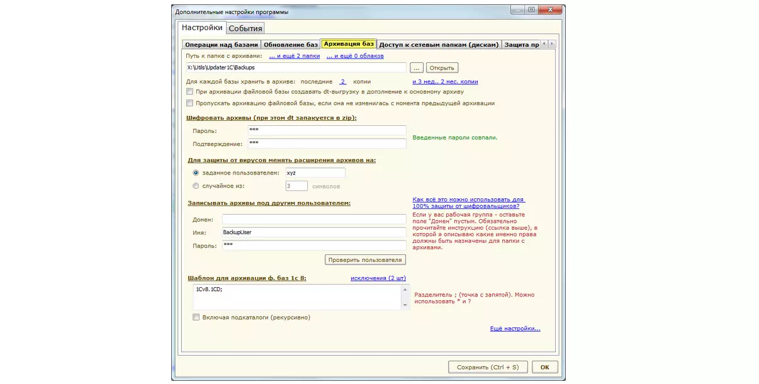Select 'случайное из' extension option
759x384 pixels.
196,186
